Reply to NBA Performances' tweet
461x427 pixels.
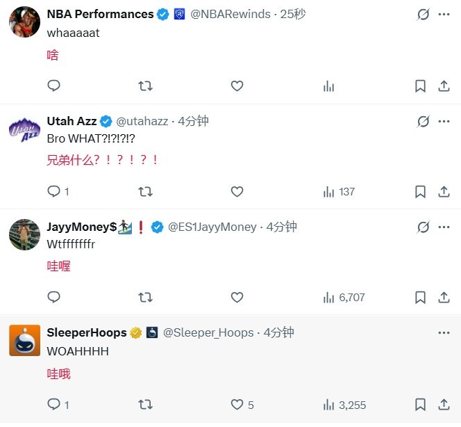(53, 86)
